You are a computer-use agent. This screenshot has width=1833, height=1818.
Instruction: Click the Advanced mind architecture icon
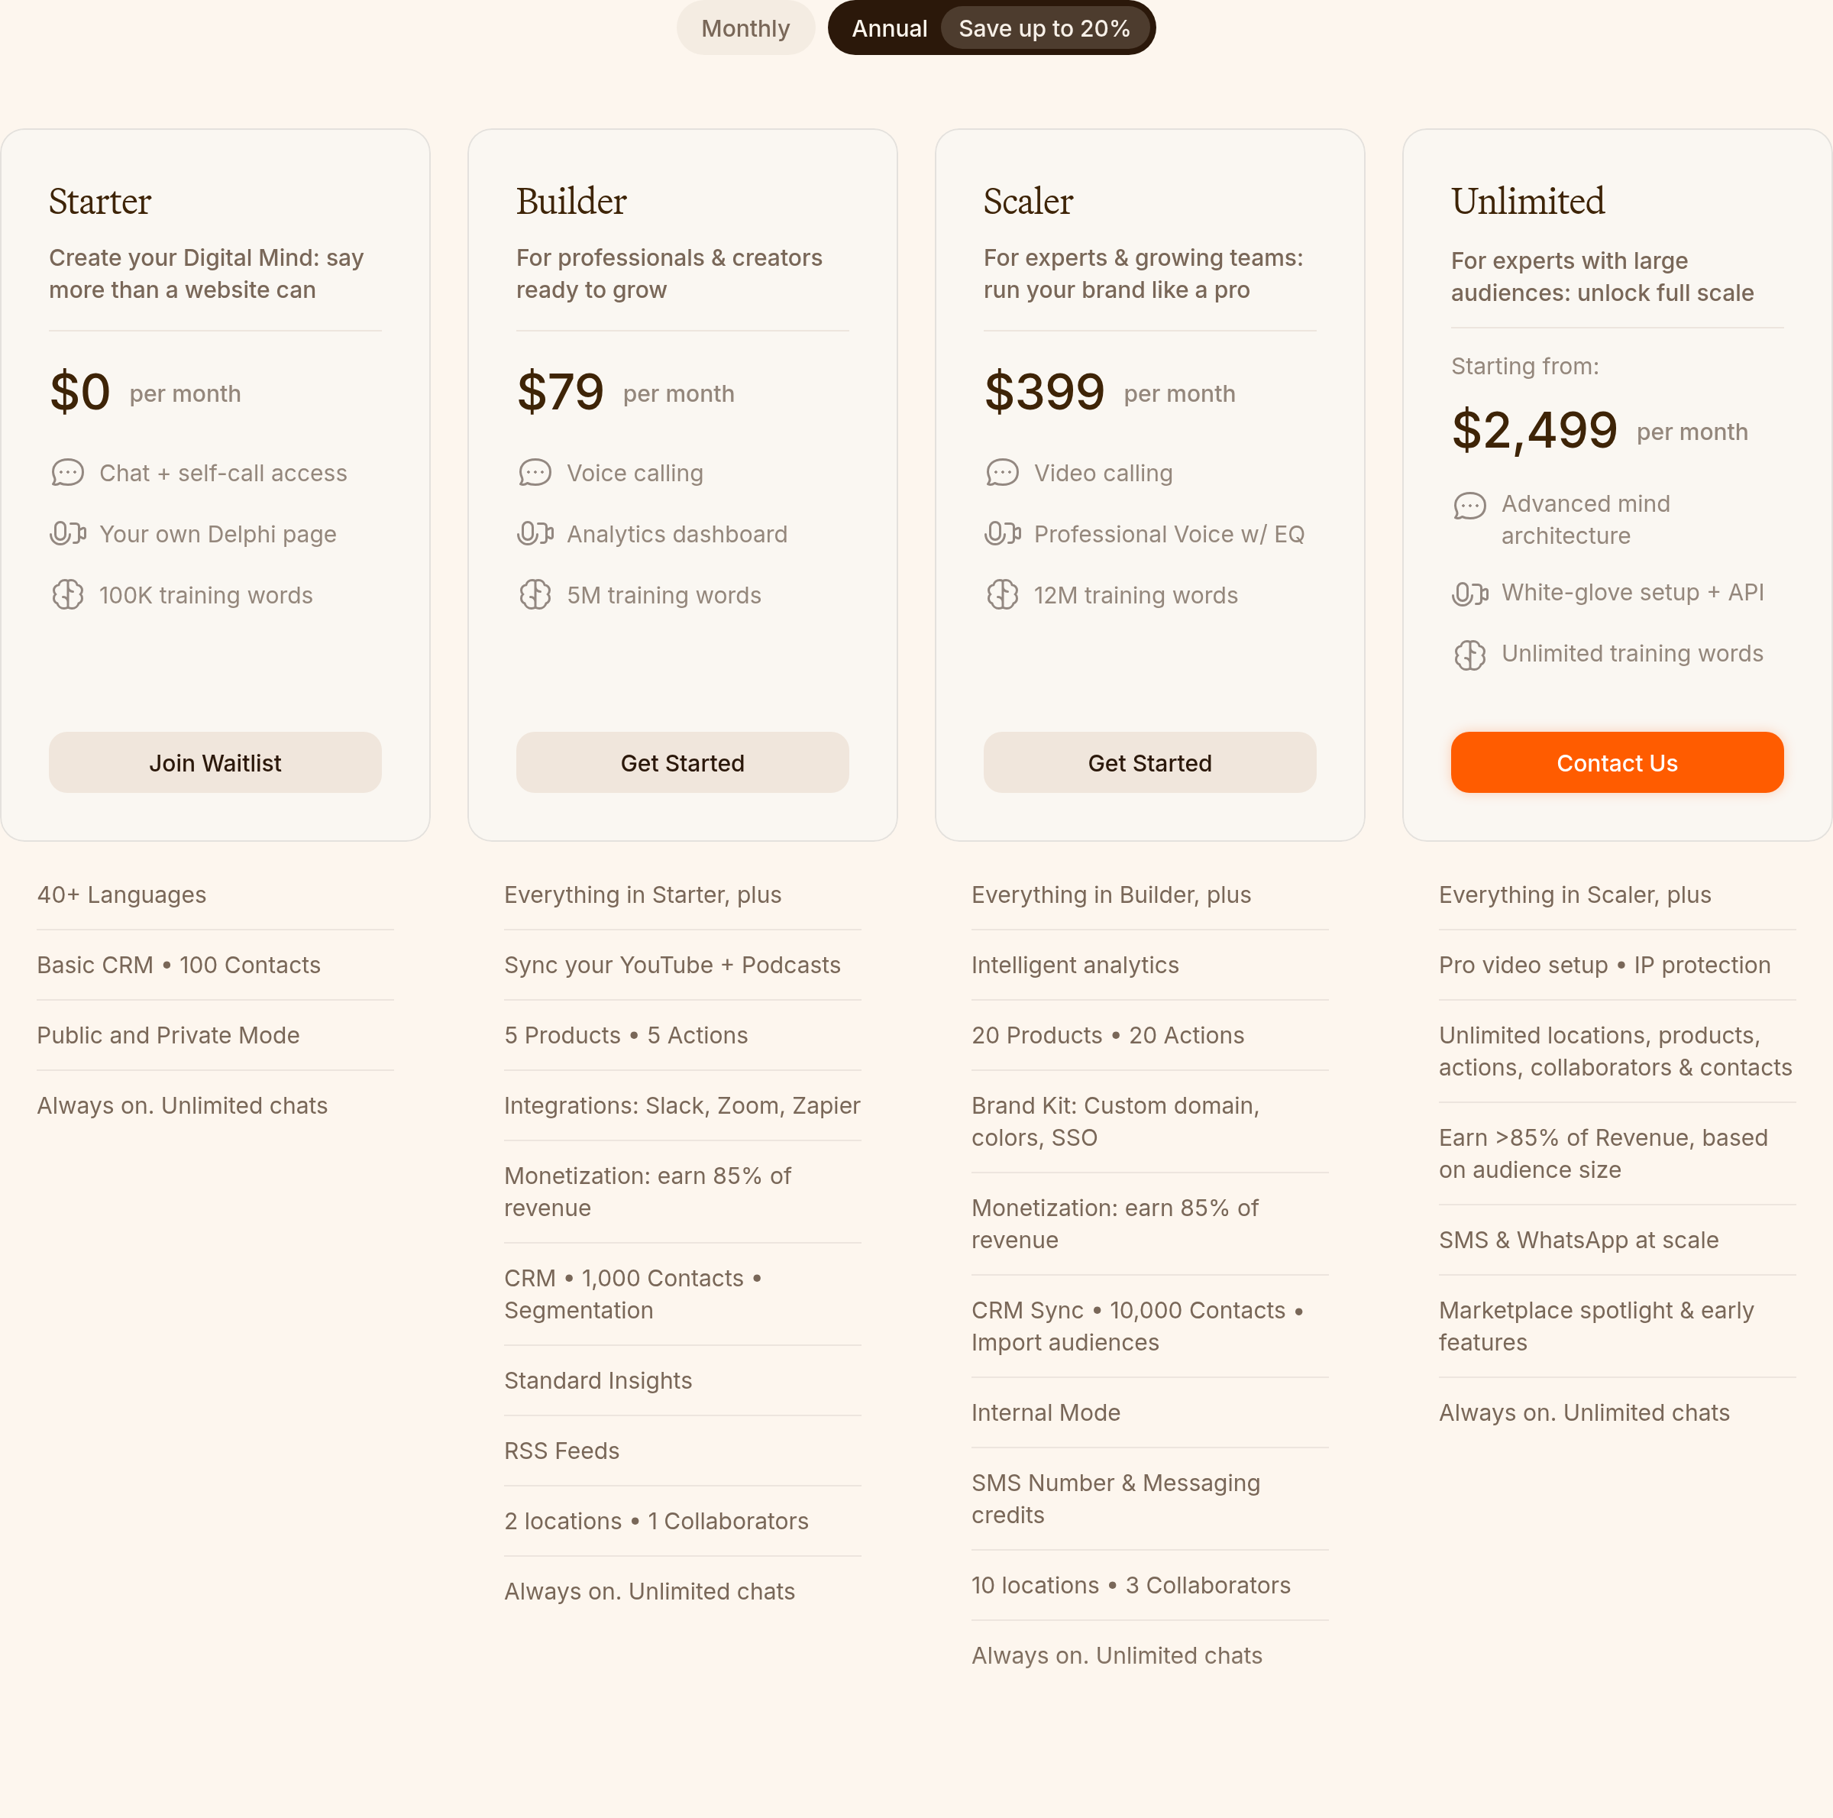click(1469, 506)
